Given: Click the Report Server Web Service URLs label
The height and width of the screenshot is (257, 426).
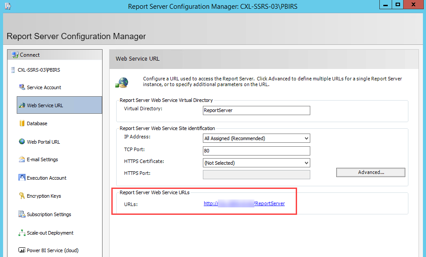Looking at the screenshot, I should (x=154, y=192).
